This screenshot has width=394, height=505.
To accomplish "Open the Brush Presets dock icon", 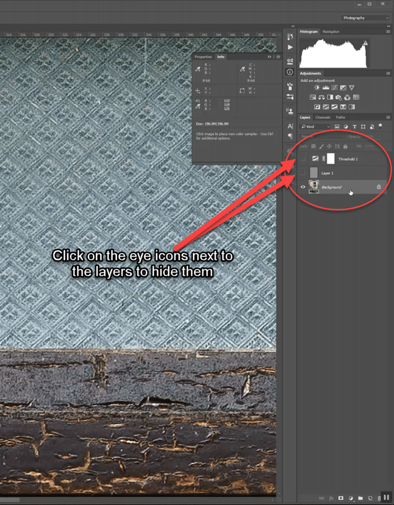I will click(290, 86).
